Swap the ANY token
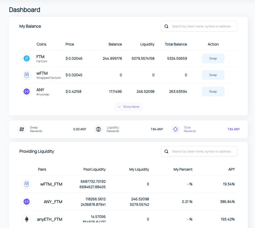This screenshot has height=228, width=255. click(x=213, y=92)
